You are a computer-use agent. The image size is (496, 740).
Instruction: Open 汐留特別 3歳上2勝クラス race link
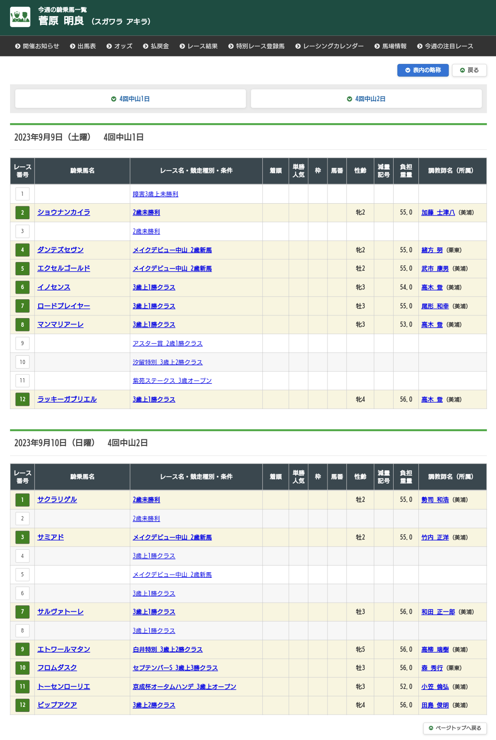(x=168, y=362)
